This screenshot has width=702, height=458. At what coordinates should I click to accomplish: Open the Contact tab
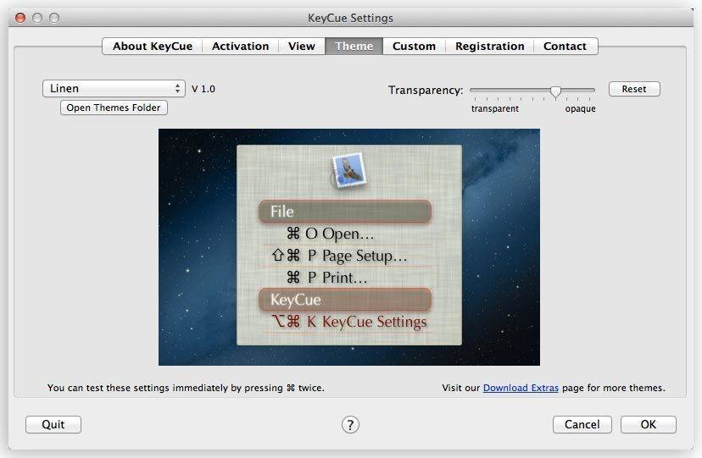[x=565, y=46]
